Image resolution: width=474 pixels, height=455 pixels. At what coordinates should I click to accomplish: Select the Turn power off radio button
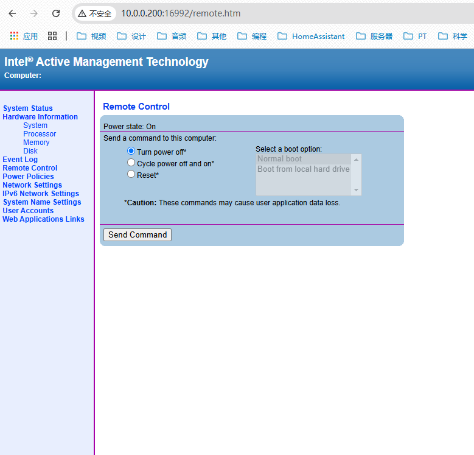(x=131, y=151)
